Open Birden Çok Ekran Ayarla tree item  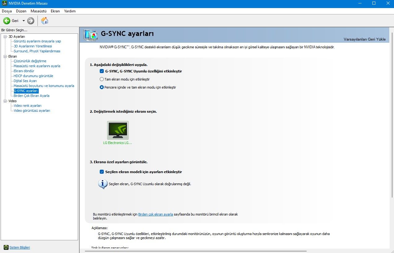(x=32, y=96)
